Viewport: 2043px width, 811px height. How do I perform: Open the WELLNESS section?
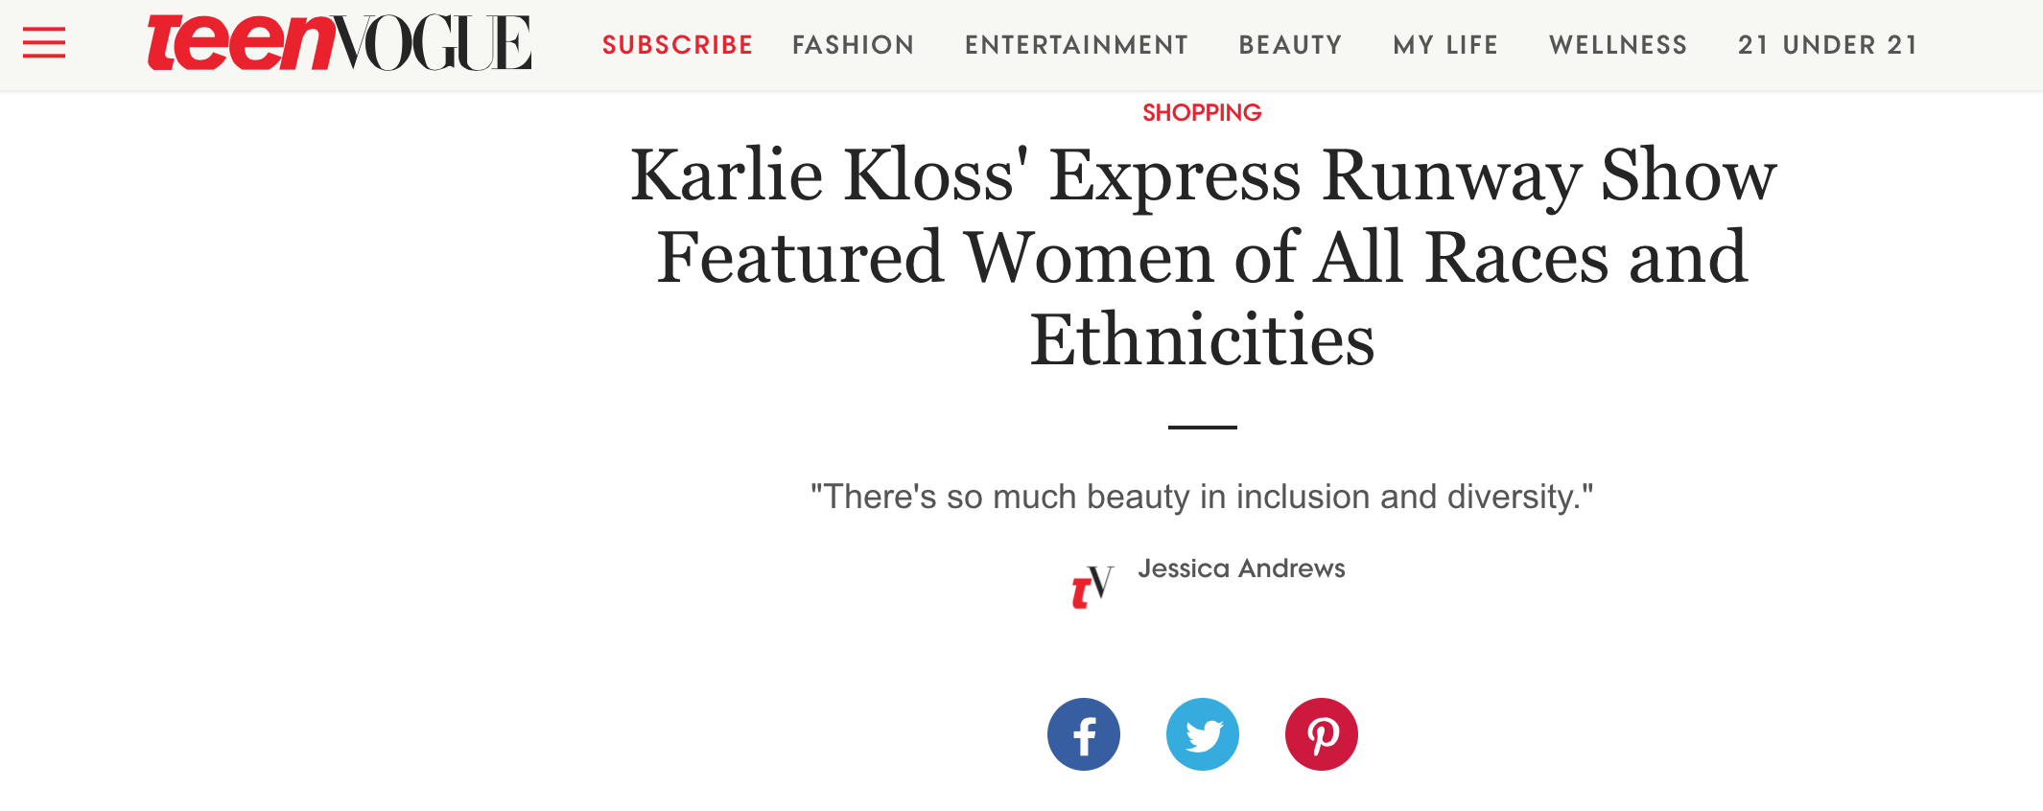click(x=1618, y=45)
